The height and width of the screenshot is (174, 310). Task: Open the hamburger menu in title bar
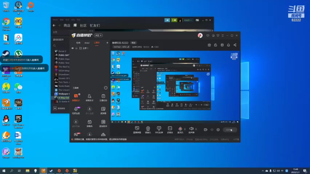click(x=222, y=36)
